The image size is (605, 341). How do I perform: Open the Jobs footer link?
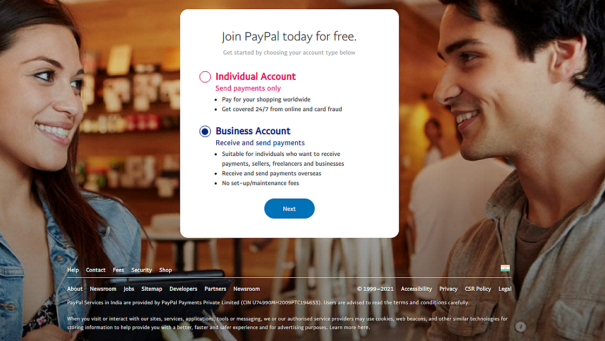(x=129, y=289)
